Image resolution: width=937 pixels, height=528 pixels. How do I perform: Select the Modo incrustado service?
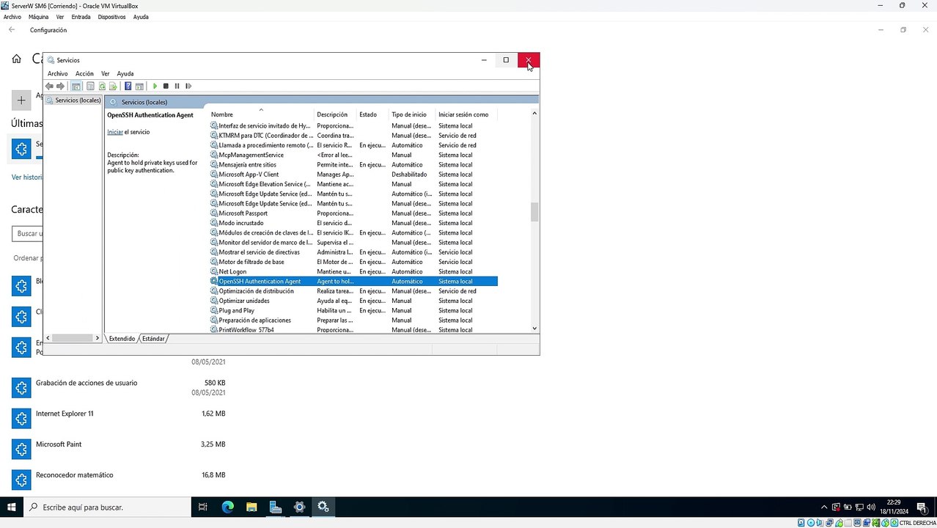[353, 223]
